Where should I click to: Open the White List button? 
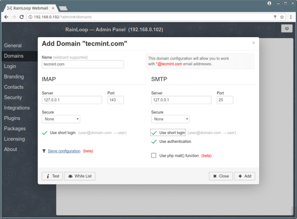tap(80, 176)
